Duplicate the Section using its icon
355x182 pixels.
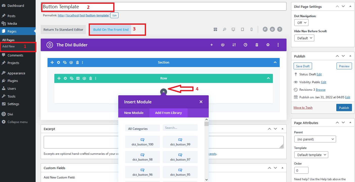point(65,63)
